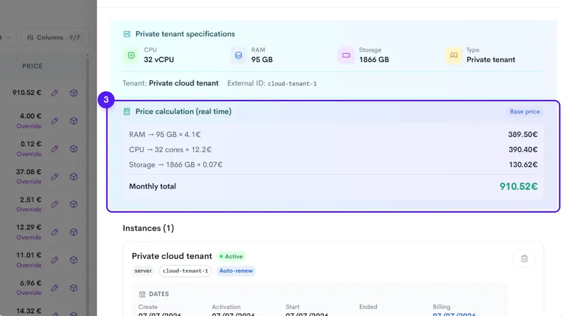
Task: Click Monthly total value 910.52€
Action: coord(518,186)
